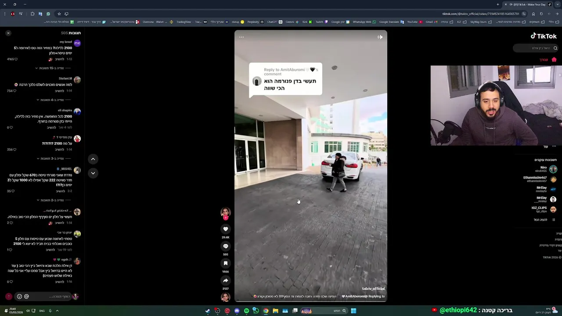This screenshot has height=316, width=562.
Task: Open the Google Translate bookmark
Action: (x=392, y=22)
